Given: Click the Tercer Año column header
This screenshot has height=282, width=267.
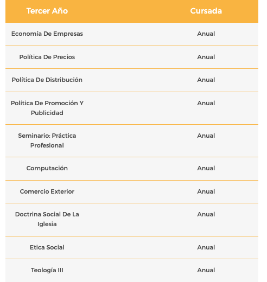Looking at the screenshot, I should click(47, 11).
